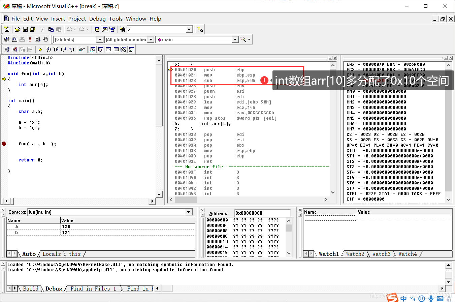Toggle the Workspace pane icon
Screen dimensions: 455x302
pos(97,29)
